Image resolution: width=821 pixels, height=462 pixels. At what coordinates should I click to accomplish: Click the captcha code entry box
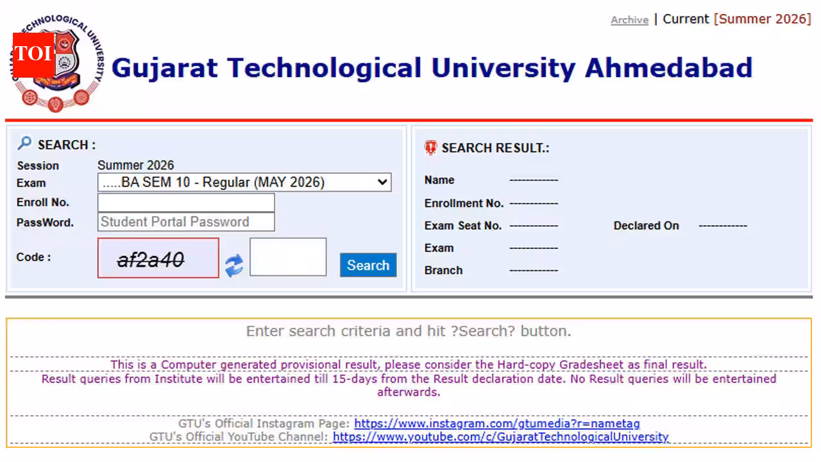[288, 257]
